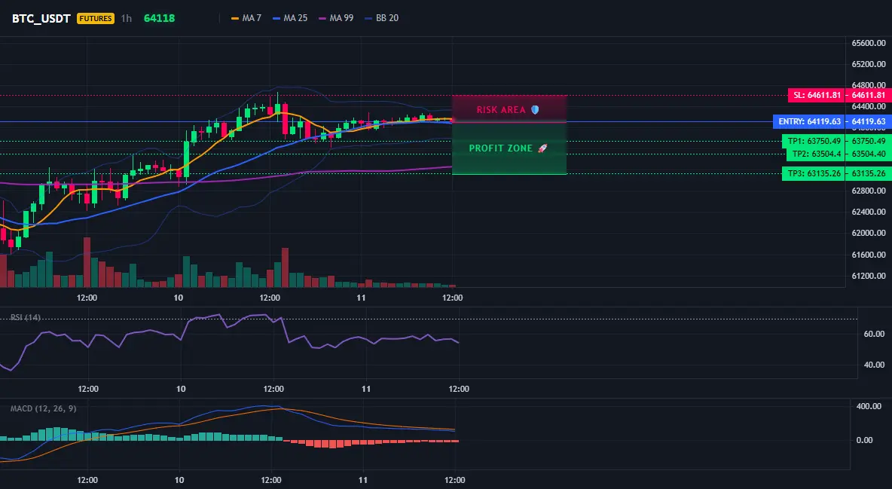
Task: Toggle the MA 7 legend item
Action: [246, 18]
